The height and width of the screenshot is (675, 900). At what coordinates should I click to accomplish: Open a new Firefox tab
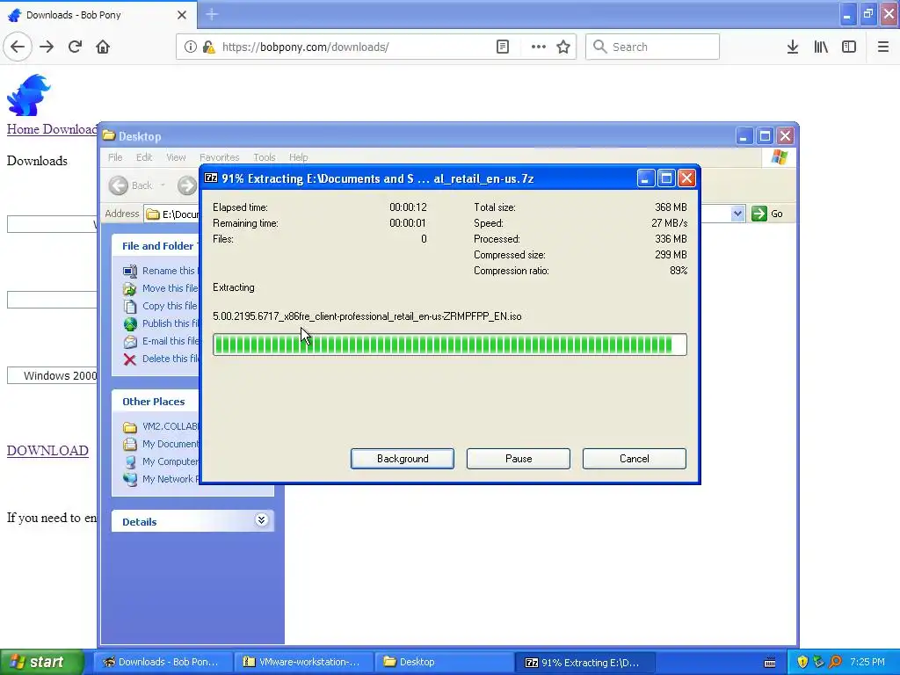click(x=212, y=14)
